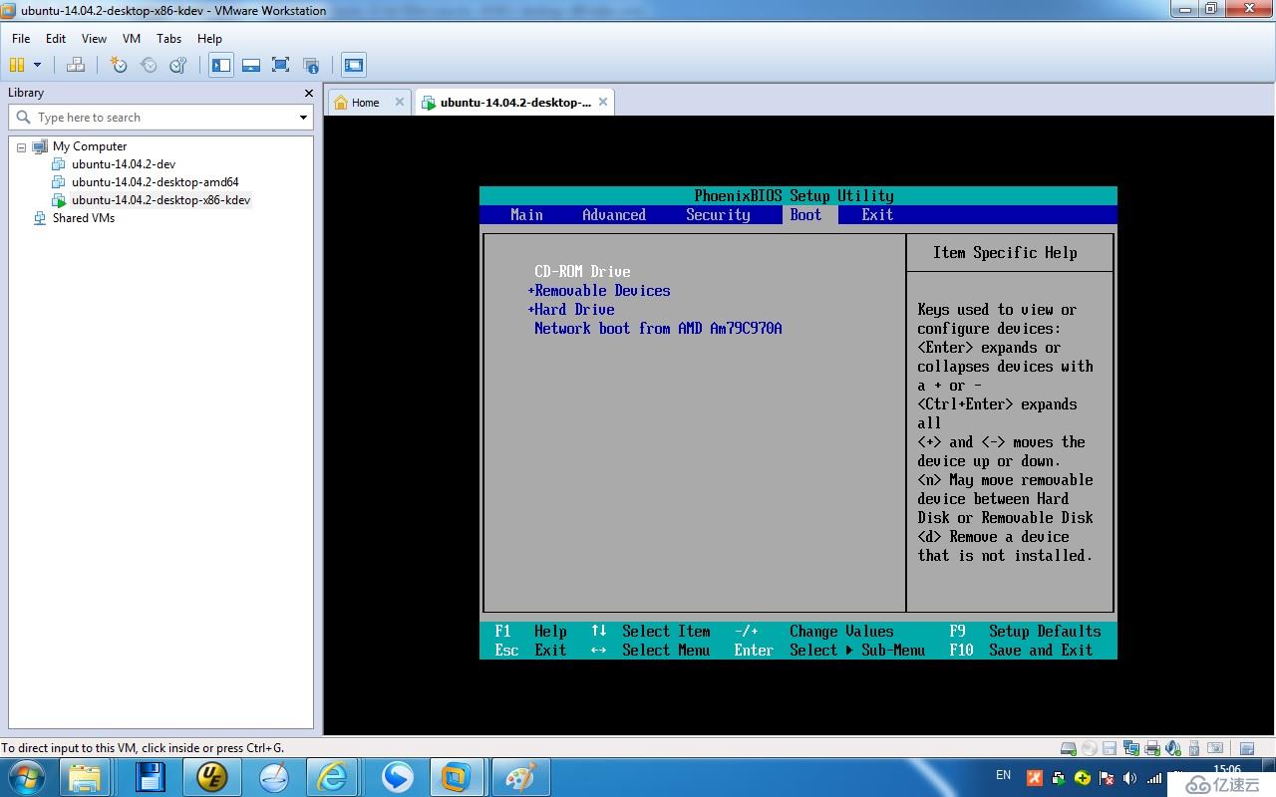Open the Tabs menu
The width and height of the screenshot is (1276, 797).
pyautogui.click(x=169, y=38)
